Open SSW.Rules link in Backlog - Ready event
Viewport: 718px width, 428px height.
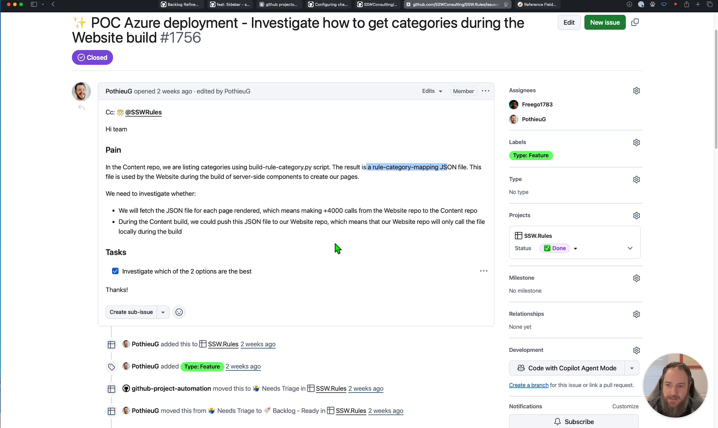351,411
